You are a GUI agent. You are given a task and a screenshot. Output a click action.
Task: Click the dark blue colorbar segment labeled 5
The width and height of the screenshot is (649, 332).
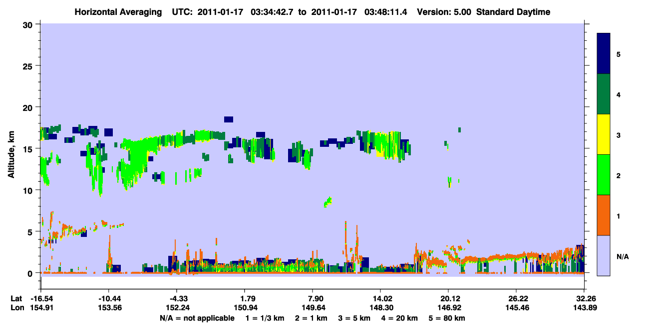coord(604,54)
